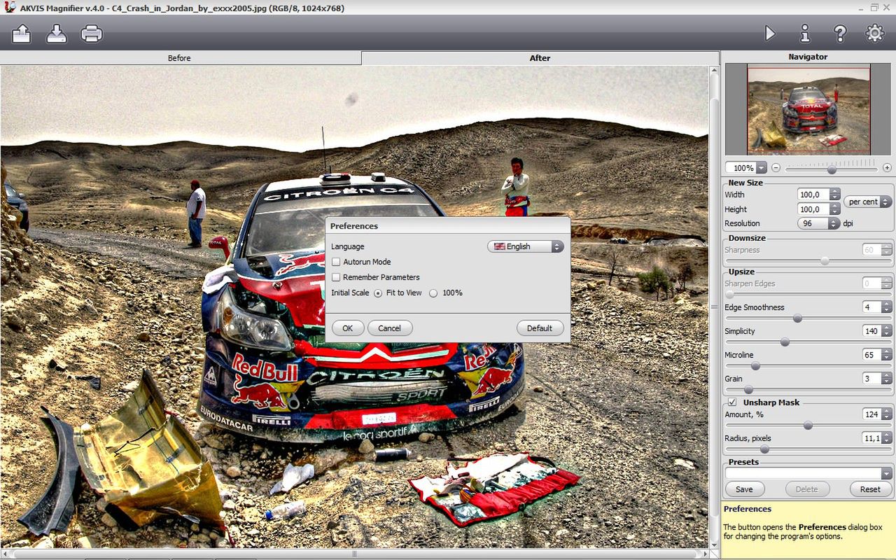Toggle the Unsharp Mask checkbox

point(732,402)
